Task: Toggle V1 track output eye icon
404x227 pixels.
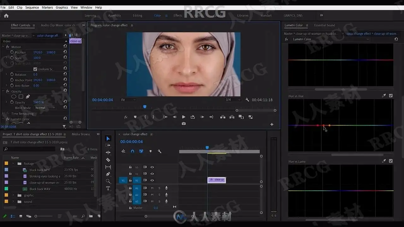Action: point(152,180)
